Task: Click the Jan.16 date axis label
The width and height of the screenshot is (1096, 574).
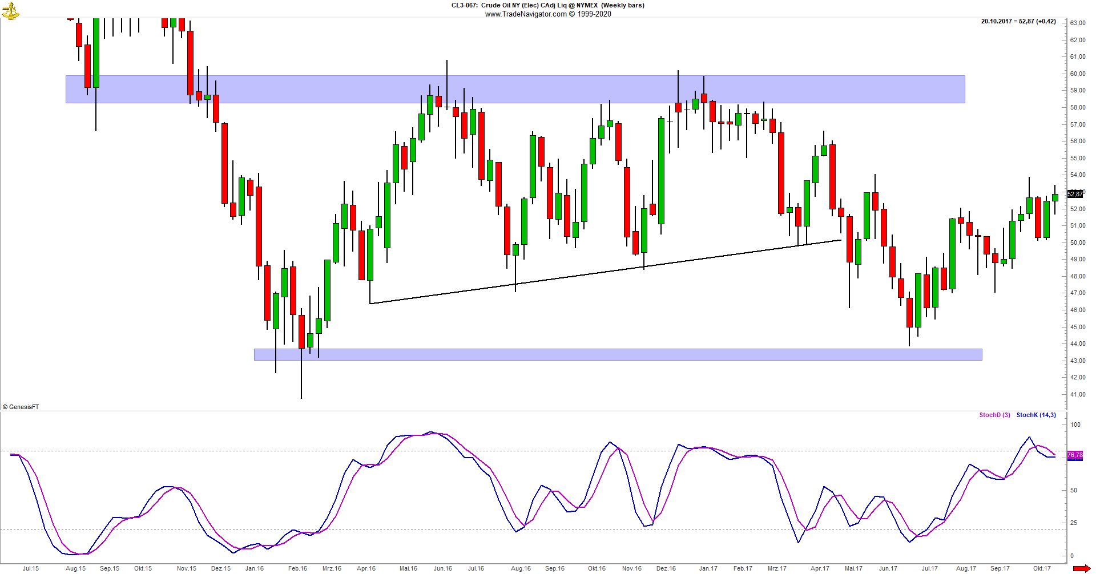Action: (x=255, y=568)
